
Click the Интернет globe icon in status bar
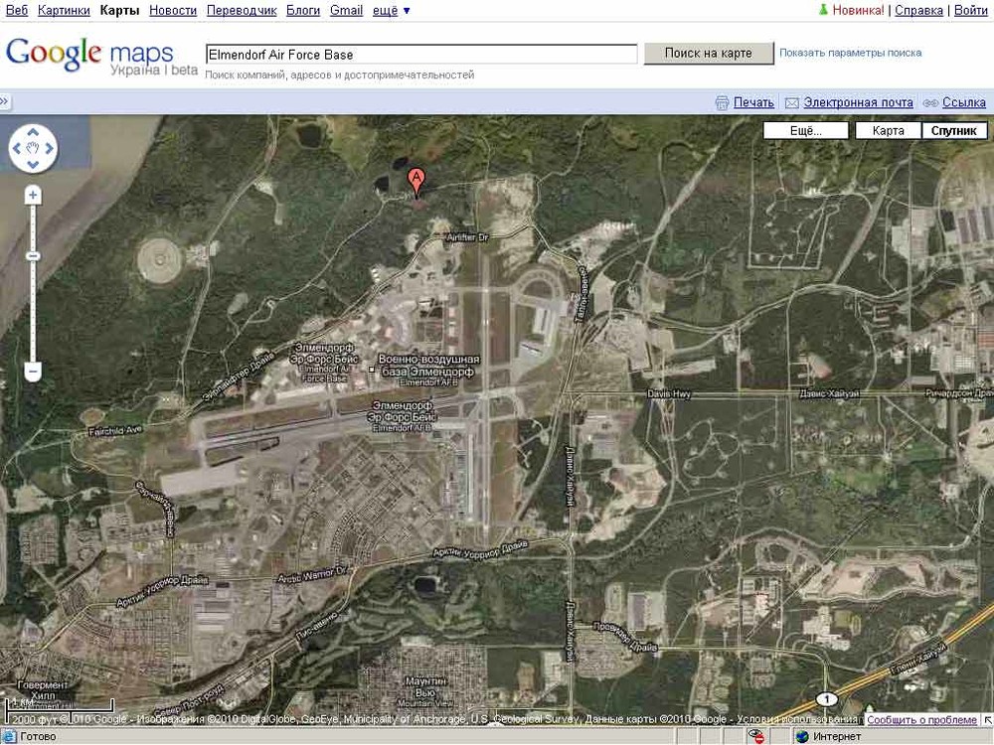tap(802, 736)
